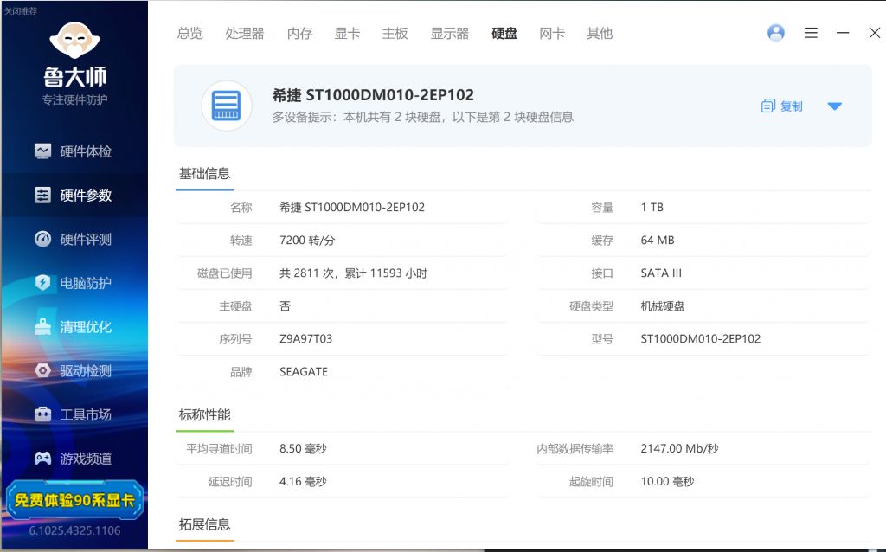Viewport: 886px width, 552px height.
Task: Expand the blue dropdown arrow beside 复制
Action: [835, 106]
